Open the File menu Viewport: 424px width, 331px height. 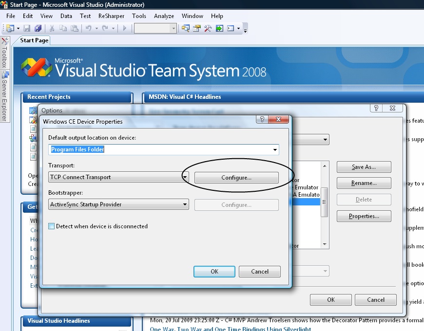11,16
